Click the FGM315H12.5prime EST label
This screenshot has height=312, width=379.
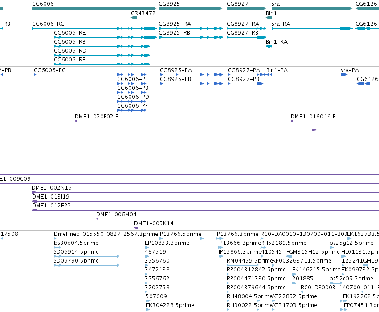pos(313,252)
